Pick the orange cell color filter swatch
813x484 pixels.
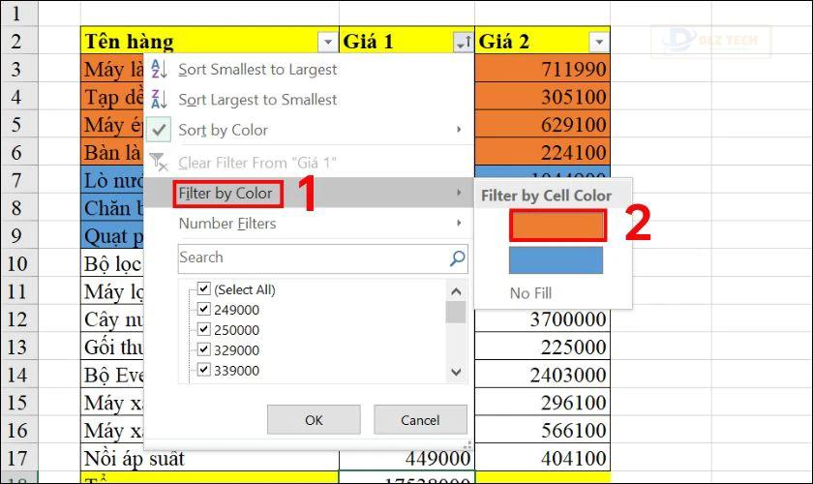coord(557,227)
